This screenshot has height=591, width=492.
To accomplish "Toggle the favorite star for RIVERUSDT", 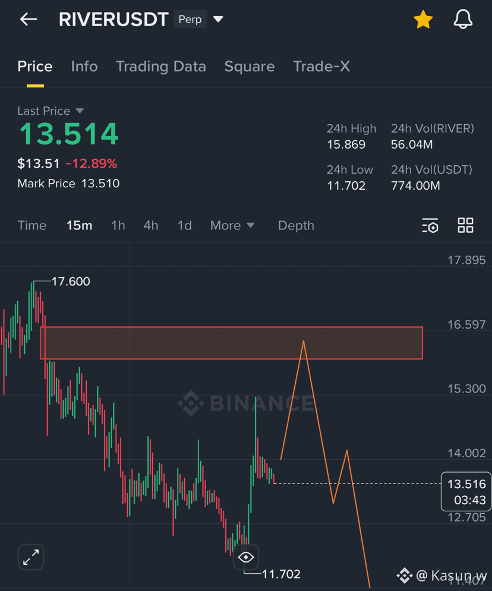I will tap(423, 19).
